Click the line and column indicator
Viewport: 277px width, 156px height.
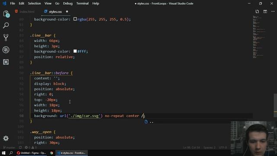pyautogui.click(x=191, y=147)
